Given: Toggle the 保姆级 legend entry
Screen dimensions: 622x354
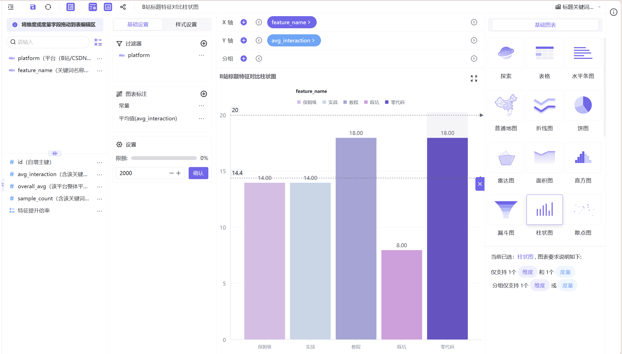Looking at the screenshot, I should (x=307, y=102).
